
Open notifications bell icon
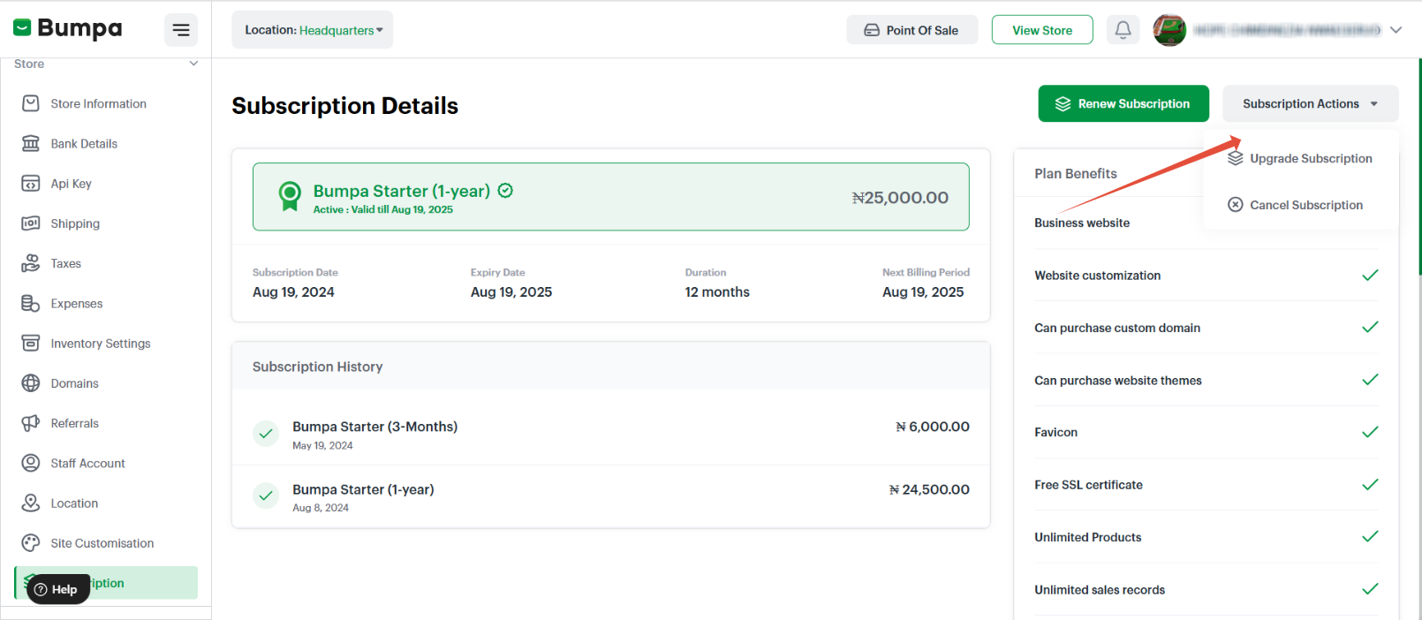tap(1123, 30)
